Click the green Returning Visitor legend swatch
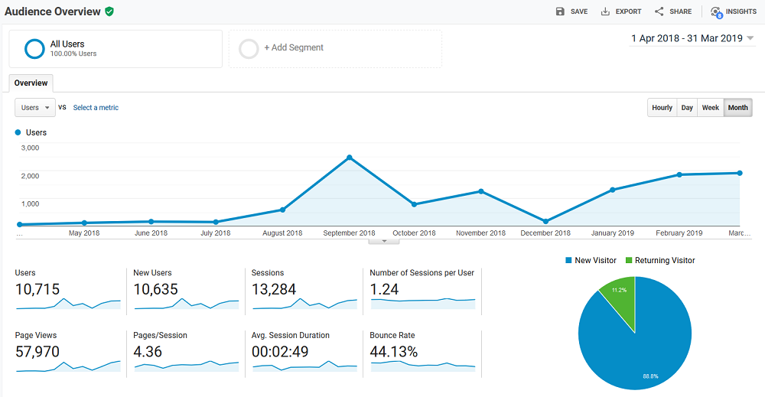Screen dimensions: 765x397 [x=629, y=260]
